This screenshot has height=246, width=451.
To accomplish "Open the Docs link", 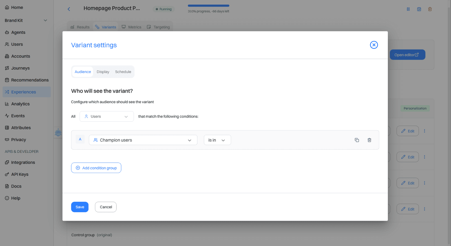I will tap(13, 186).
